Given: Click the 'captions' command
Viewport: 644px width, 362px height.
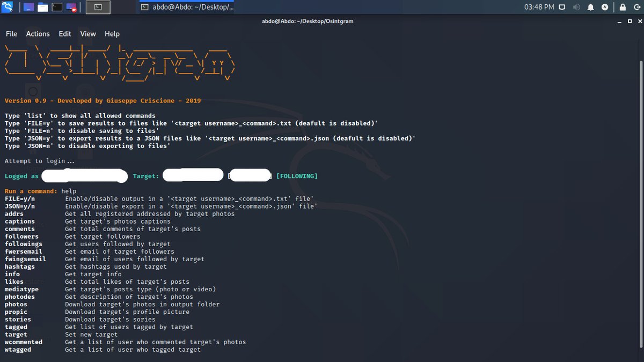Looking at the screenshot, I should click(x=20, y=221).
